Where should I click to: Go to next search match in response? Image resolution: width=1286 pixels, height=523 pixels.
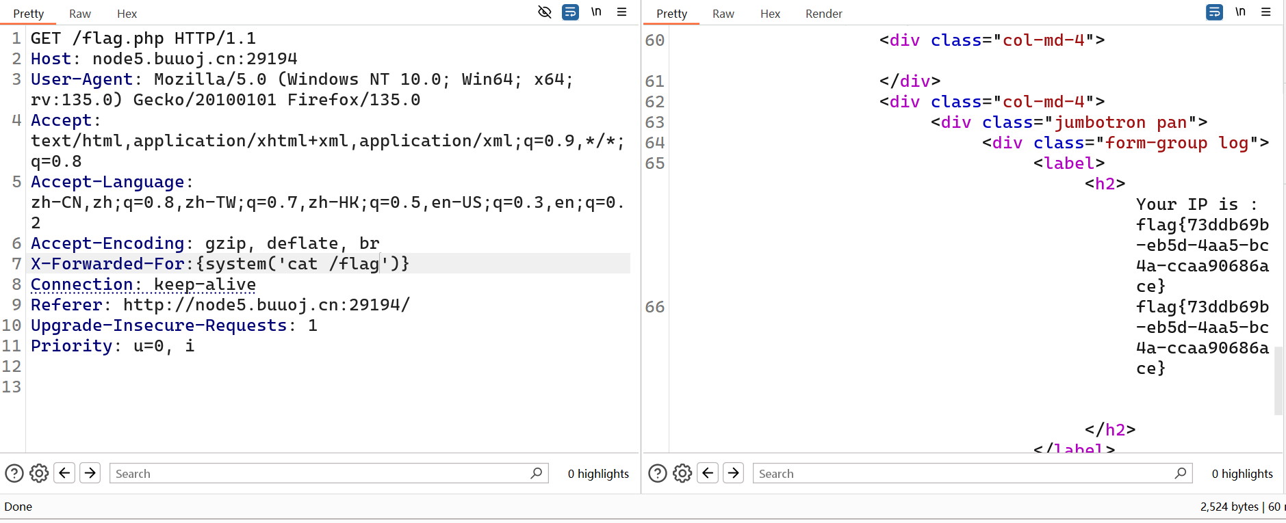pyautogui.click(x=733, y=473)
